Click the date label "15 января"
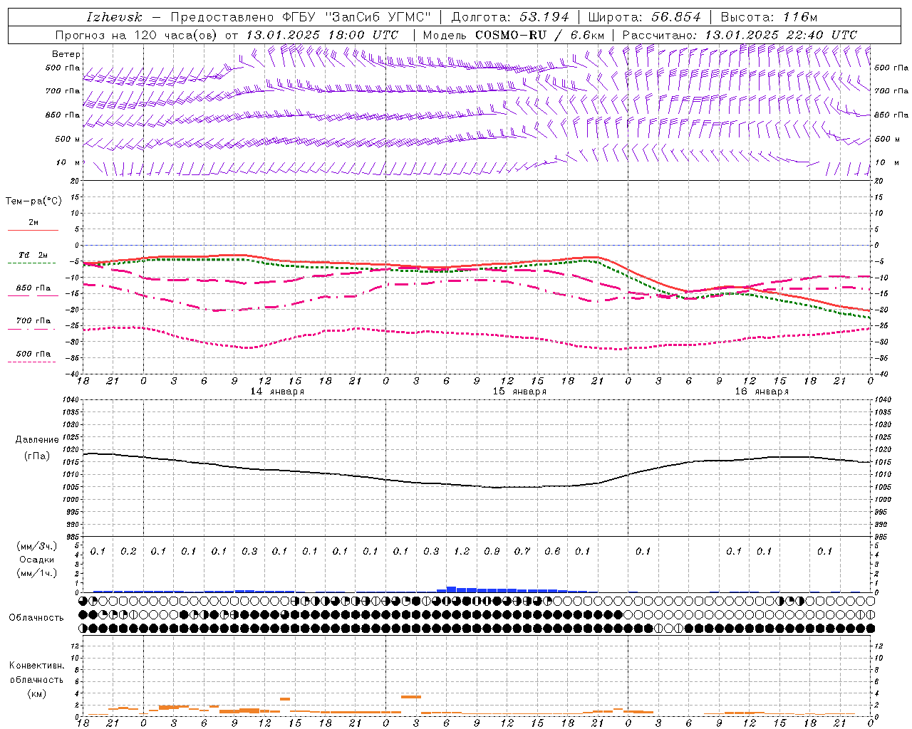The image size is (912, 729). [x=519, y=392]
